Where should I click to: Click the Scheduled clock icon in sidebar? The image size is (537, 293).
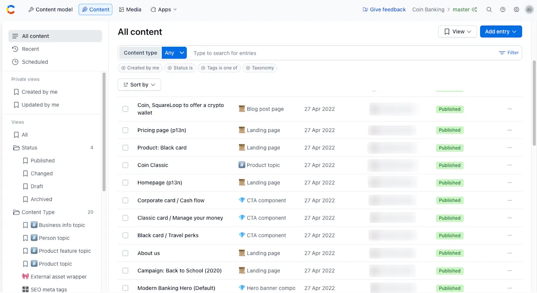coord(15,62)
